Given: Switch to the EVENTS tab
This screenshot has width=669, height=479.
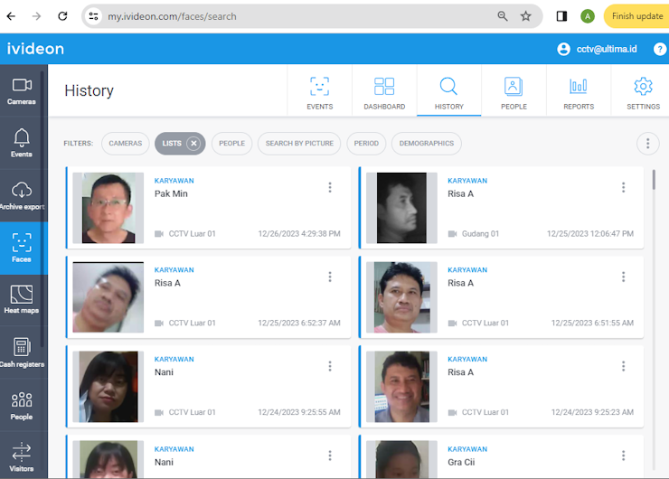Looking at the screenshot, I should pos(319,91).
